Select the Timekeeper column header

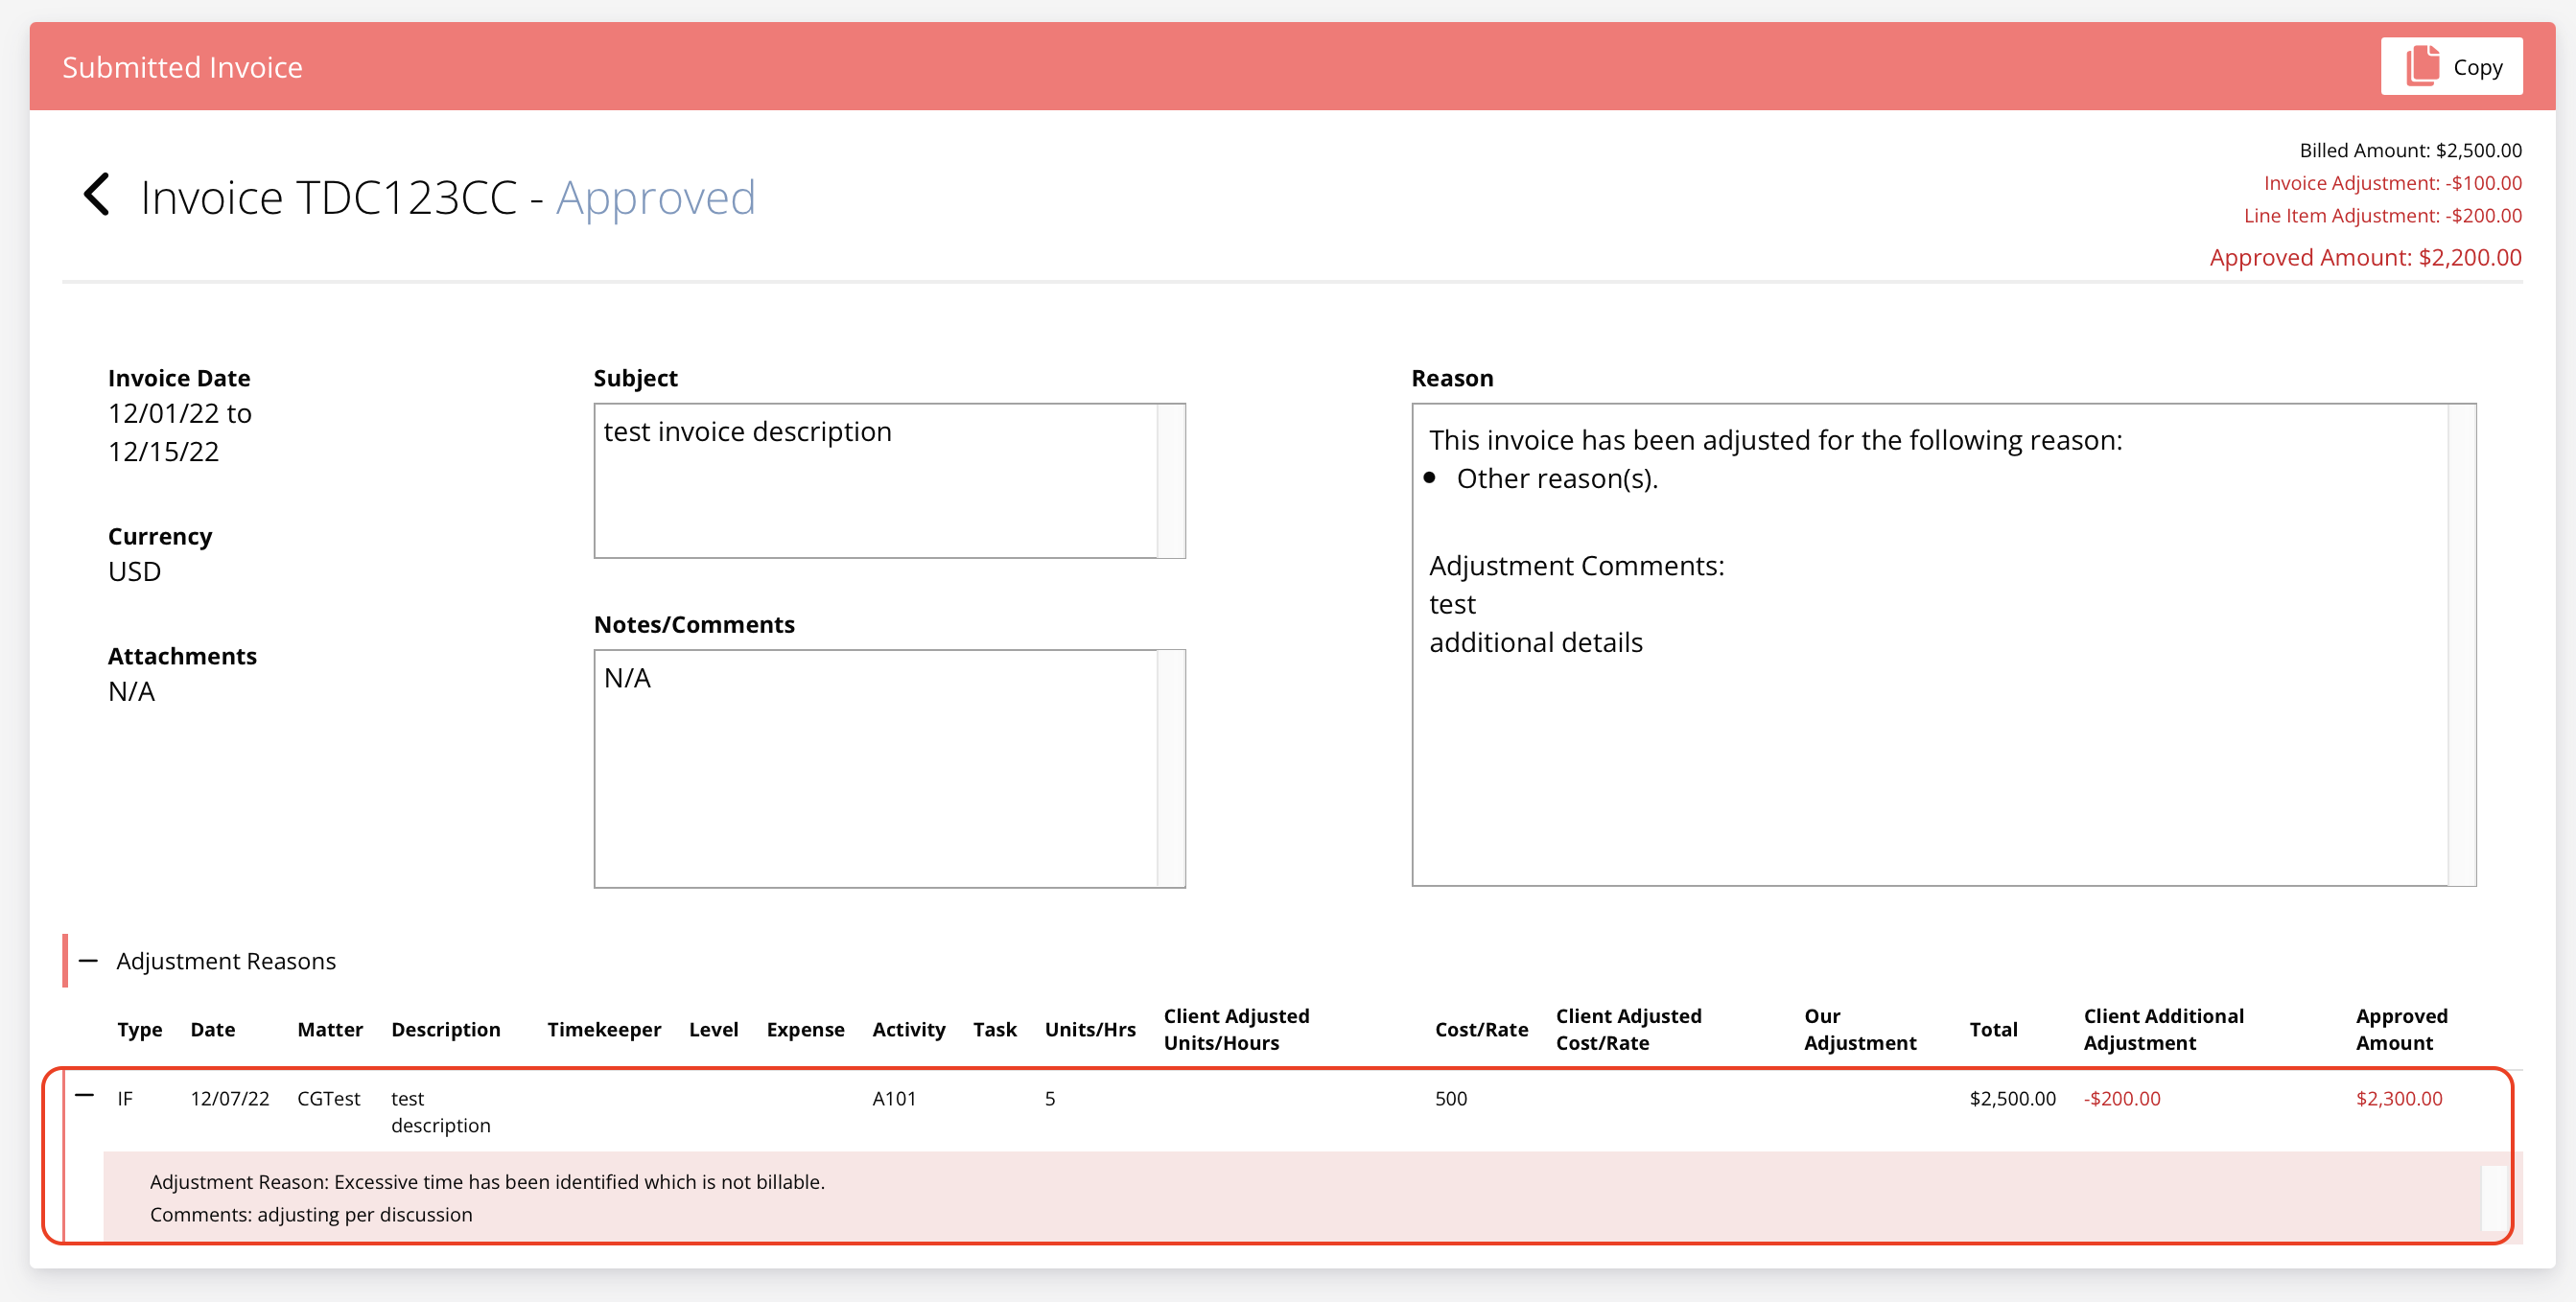(603, 1029)
